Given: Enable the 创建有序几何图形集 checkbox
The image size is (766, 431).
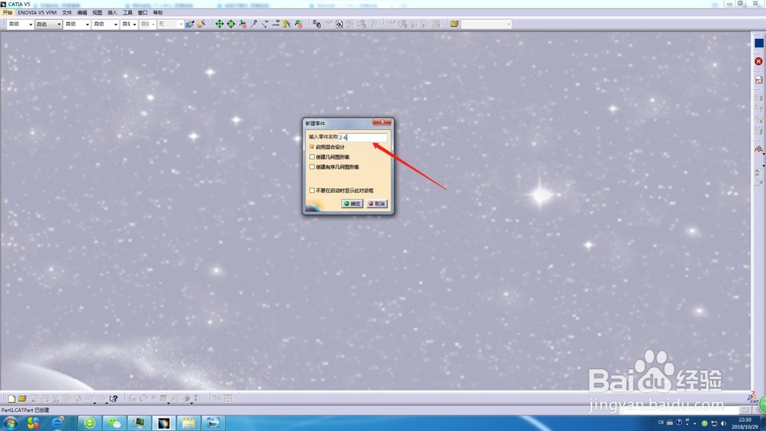Looking at the screenshot, I should click(x=312, y=167).
